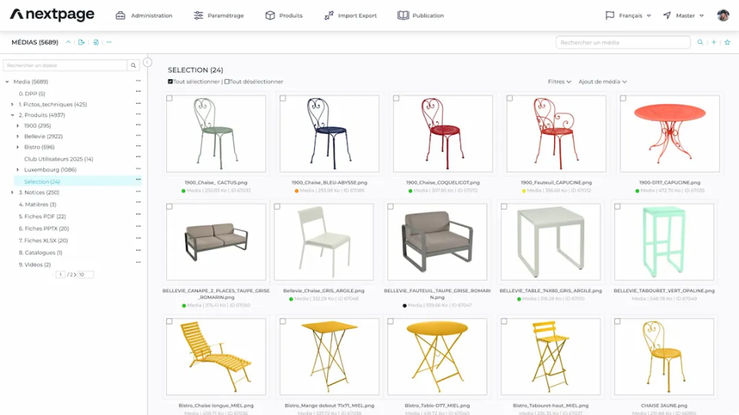Click the folder search magnifier icon
Image resolution: width=739 pixels, height=415 pixels.
pos(133,66)
